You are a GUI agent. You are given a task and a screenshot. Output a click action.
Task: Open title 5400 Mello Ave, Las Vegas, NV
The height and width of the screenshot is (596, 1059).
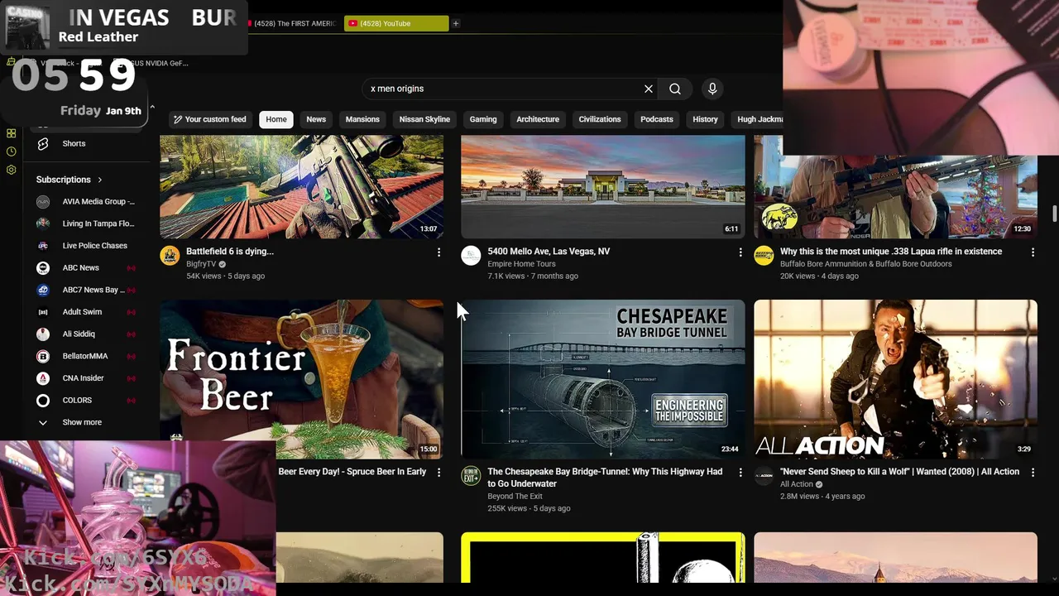coord(549,252)
